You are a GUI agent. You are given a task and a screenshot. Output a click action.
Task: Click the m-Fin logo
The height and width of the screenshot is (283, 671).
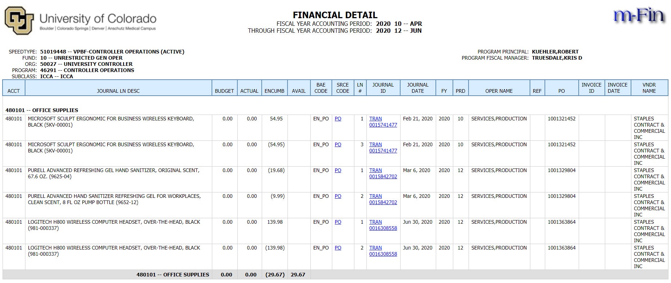639,16
